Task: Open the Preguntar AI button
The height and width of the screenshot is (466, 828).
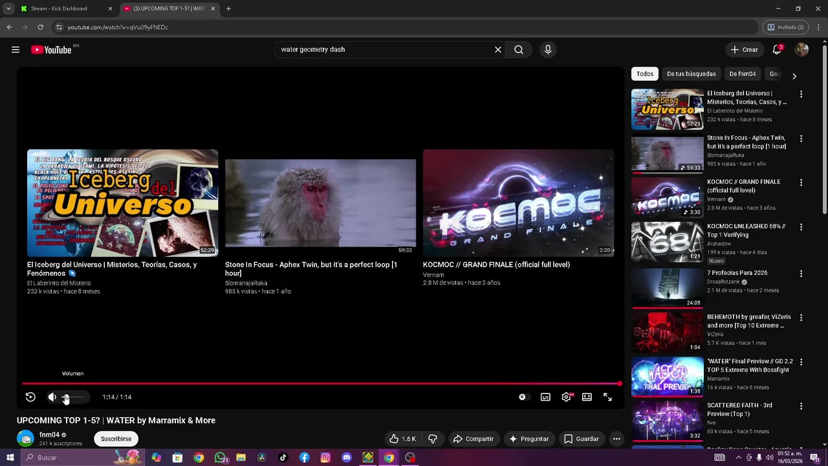Action: (528, 439)
